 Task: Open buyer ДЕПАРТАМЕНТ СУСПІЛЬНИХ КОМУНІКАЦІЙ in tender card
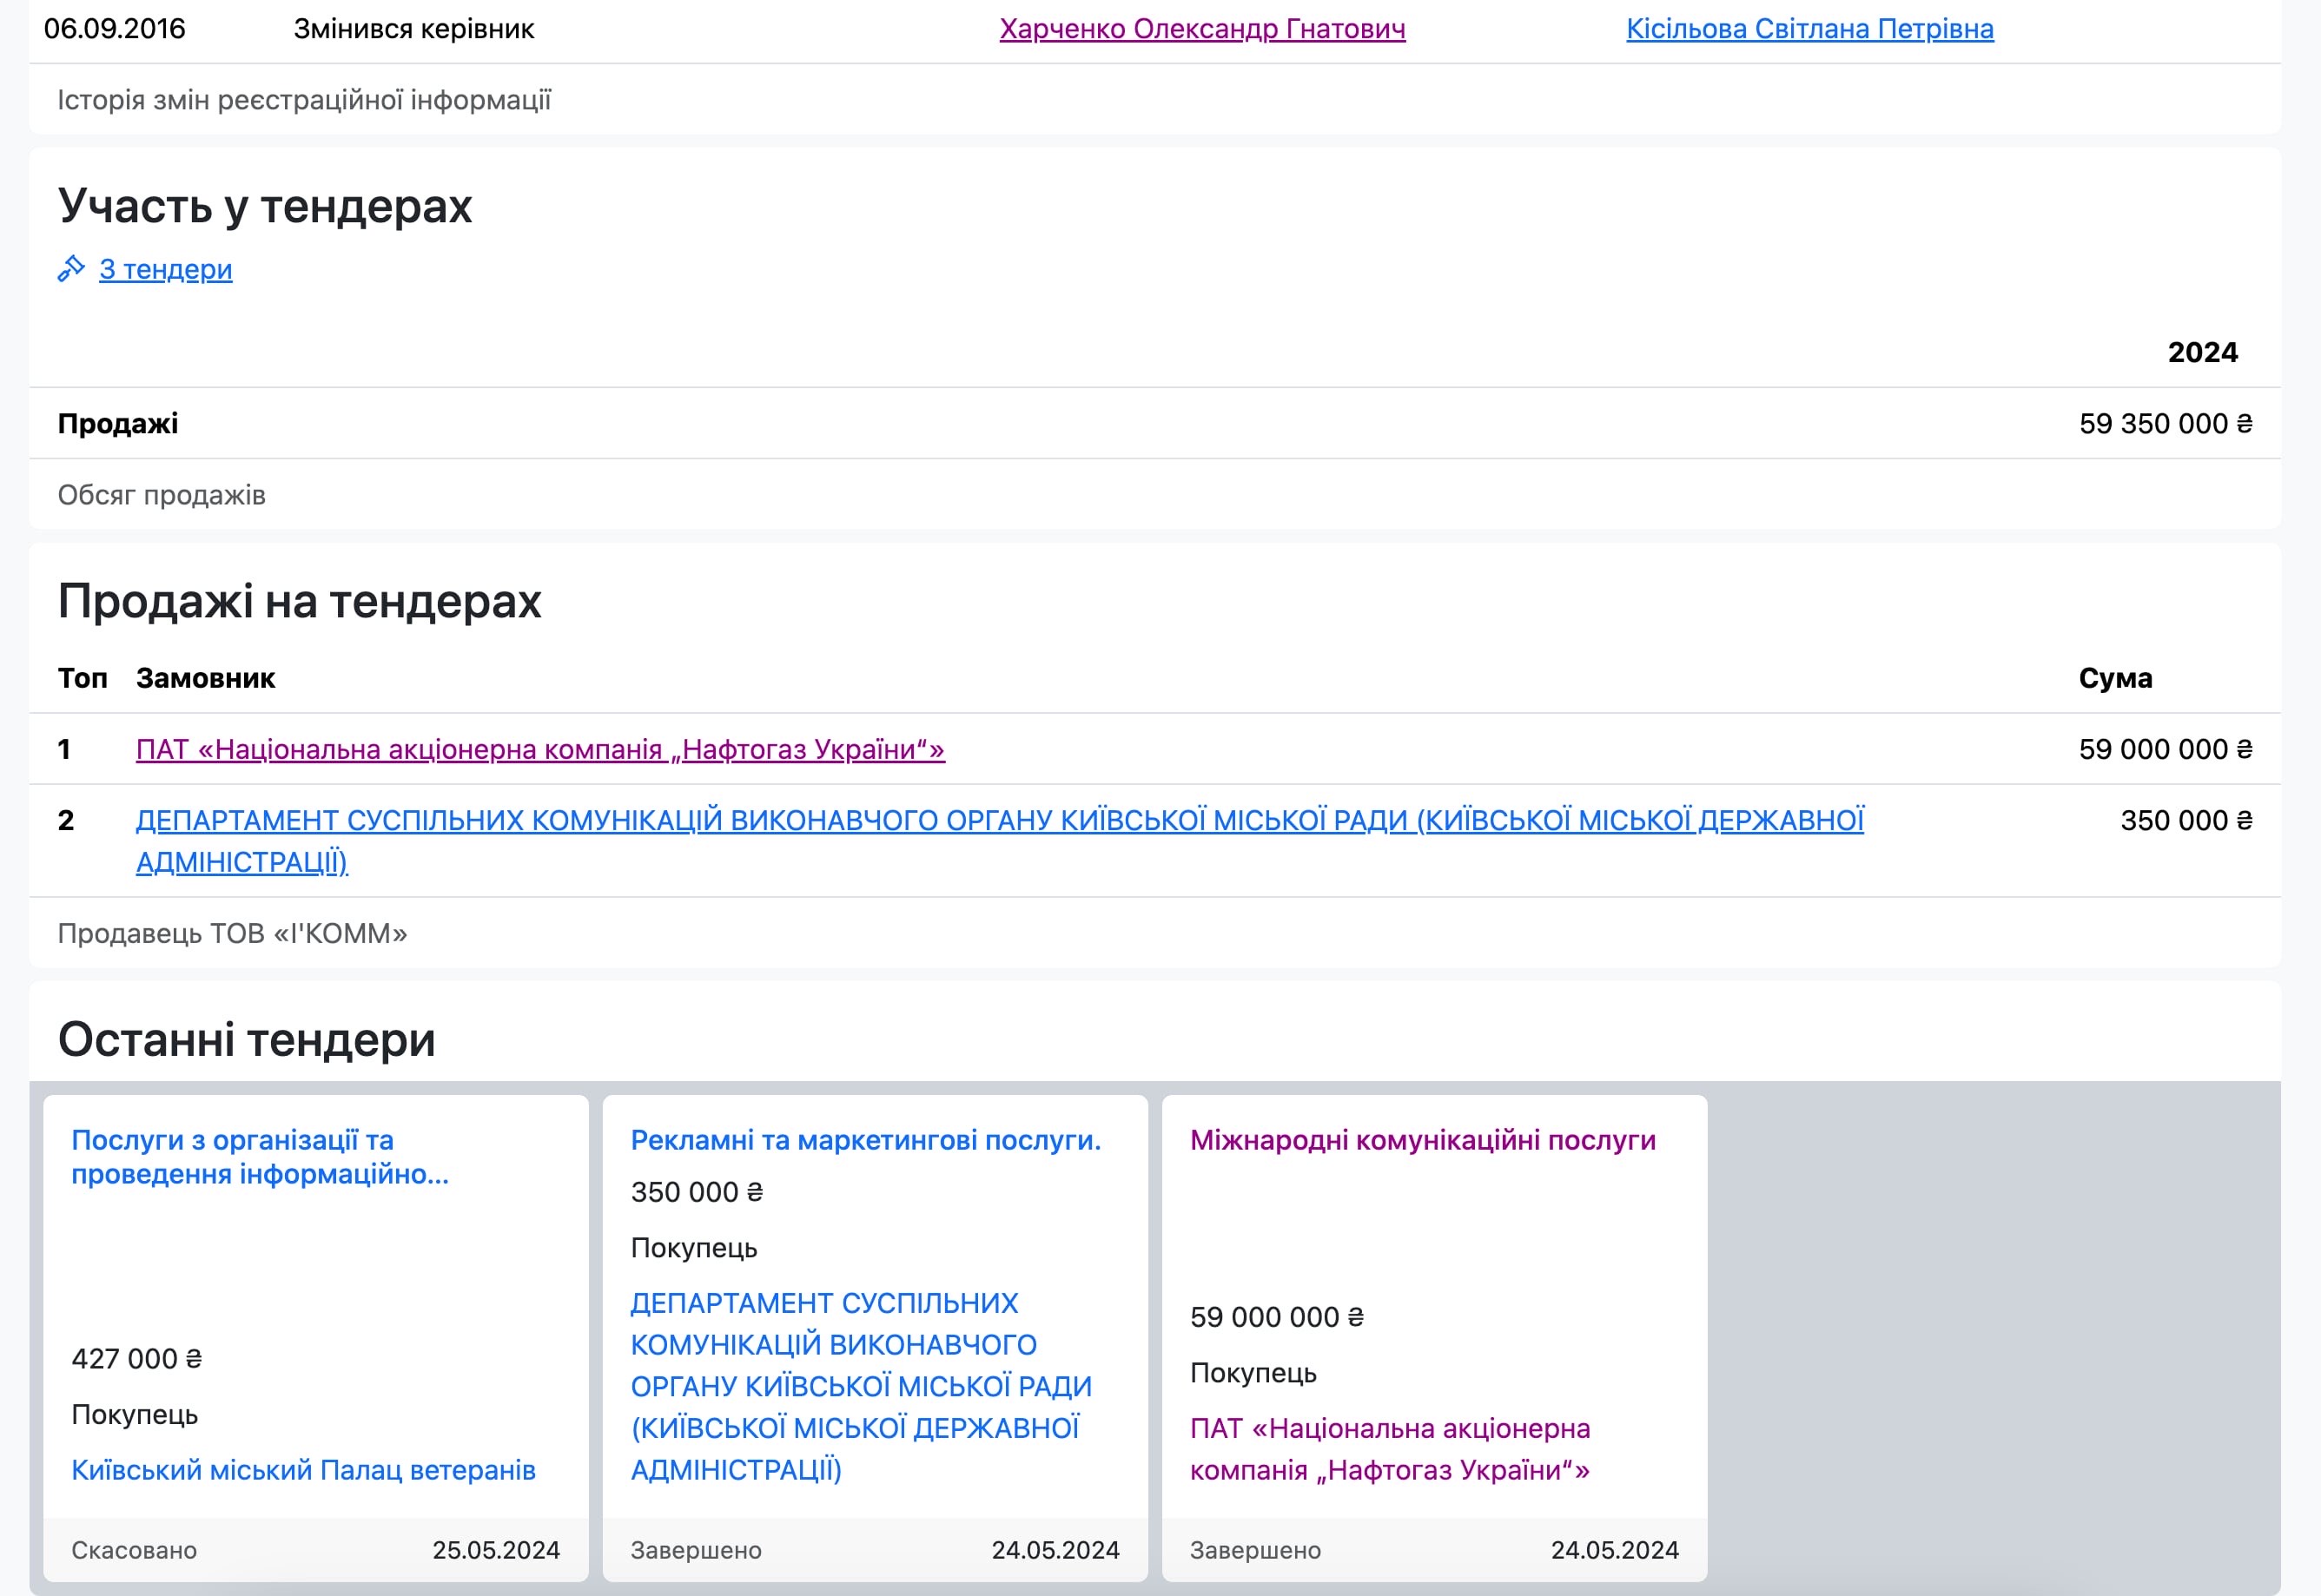pos(862,1386)
